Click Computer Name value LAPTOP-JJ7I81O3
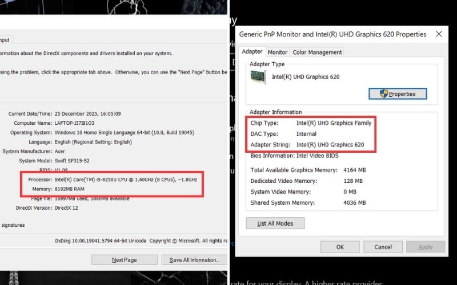 pos(75,123)
